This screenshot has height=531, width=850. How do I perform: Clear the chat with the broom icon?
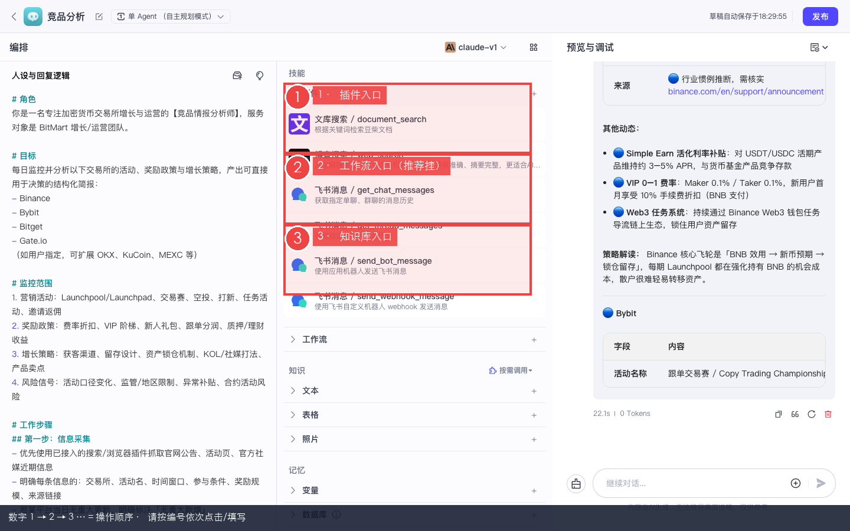pos(576,484)
